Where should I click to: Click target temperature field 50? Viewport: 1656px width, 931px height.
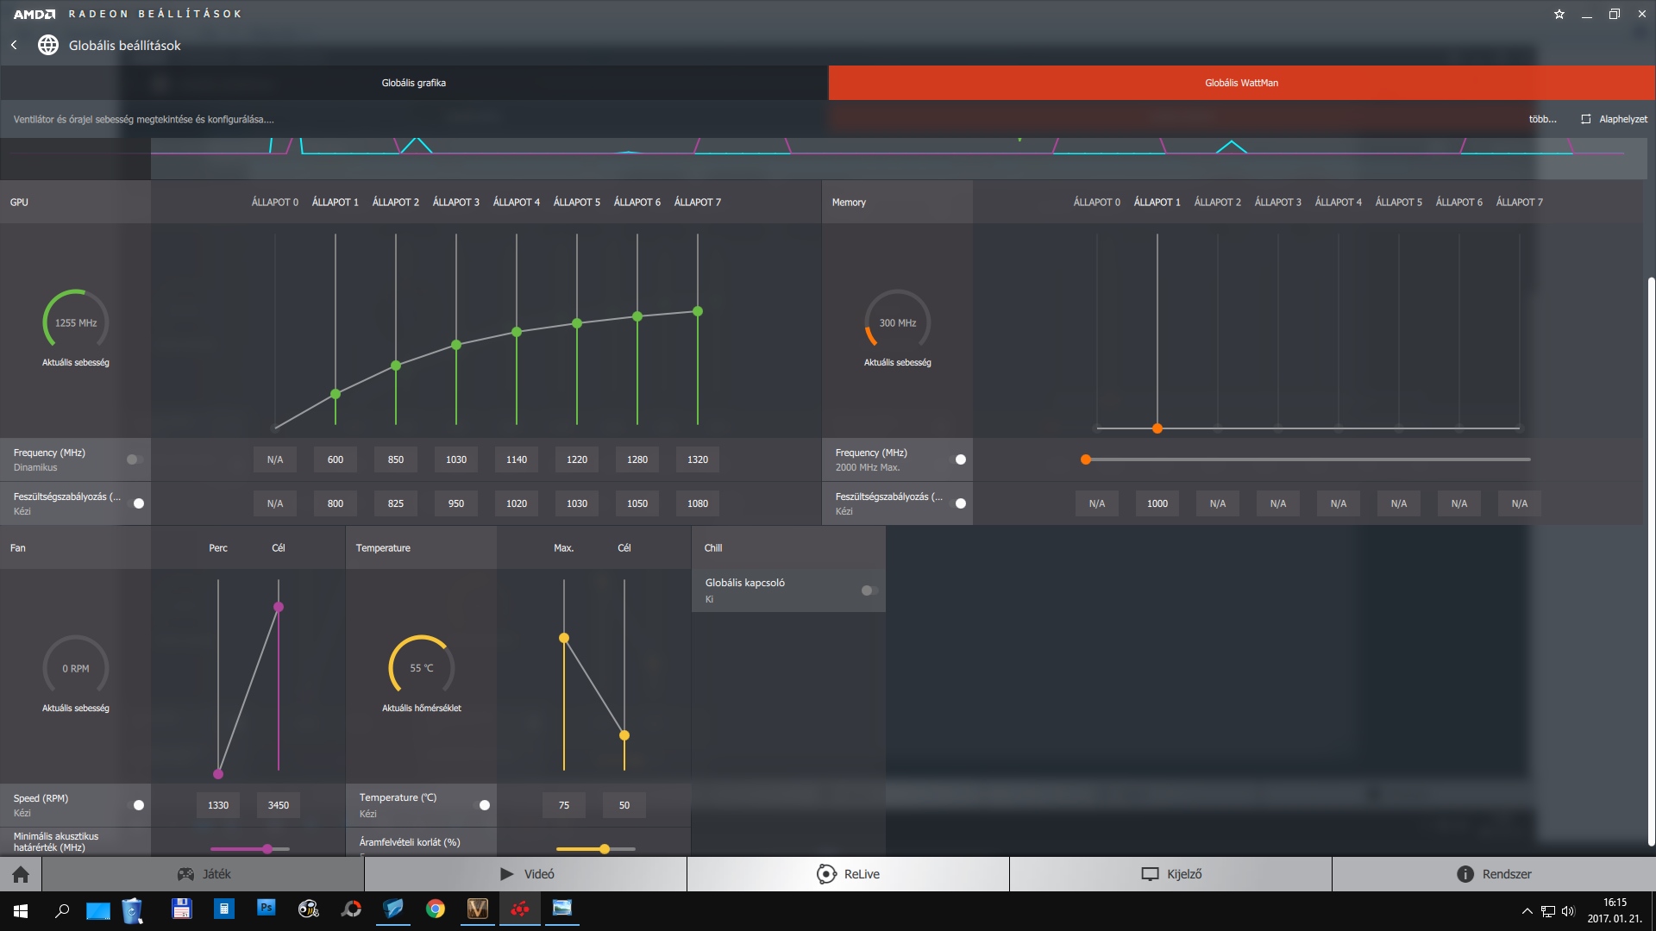coord(624,805)
